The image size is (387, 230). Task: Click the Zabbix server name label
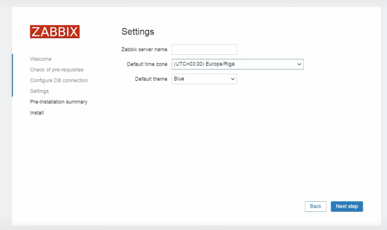pos(144,49)
